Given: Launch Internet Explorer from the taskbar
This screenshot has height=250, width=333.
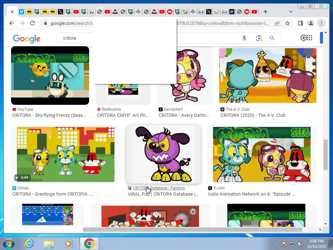Looking at the screenshot, I should pos(29,243).
